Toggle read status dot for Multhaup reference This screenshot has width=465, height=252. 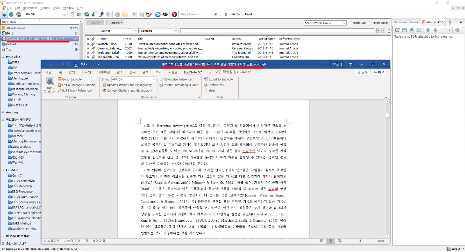click(x=88, y=53)
